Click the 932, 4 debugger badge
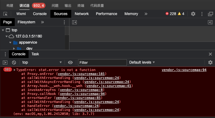215x118 pixels. click(39, 6)
